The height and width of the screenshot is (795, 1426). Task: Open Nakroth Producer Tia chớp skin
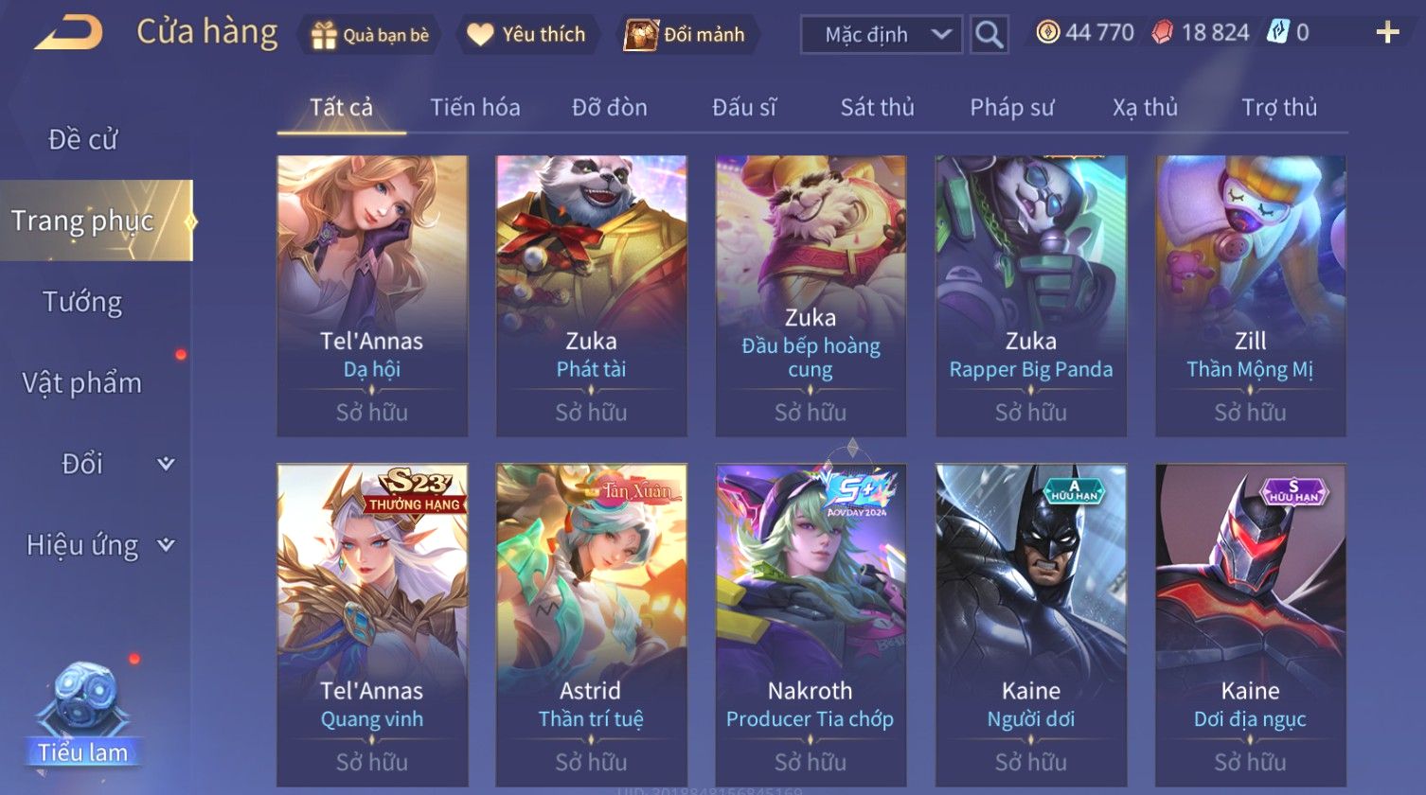coord(811,625)
